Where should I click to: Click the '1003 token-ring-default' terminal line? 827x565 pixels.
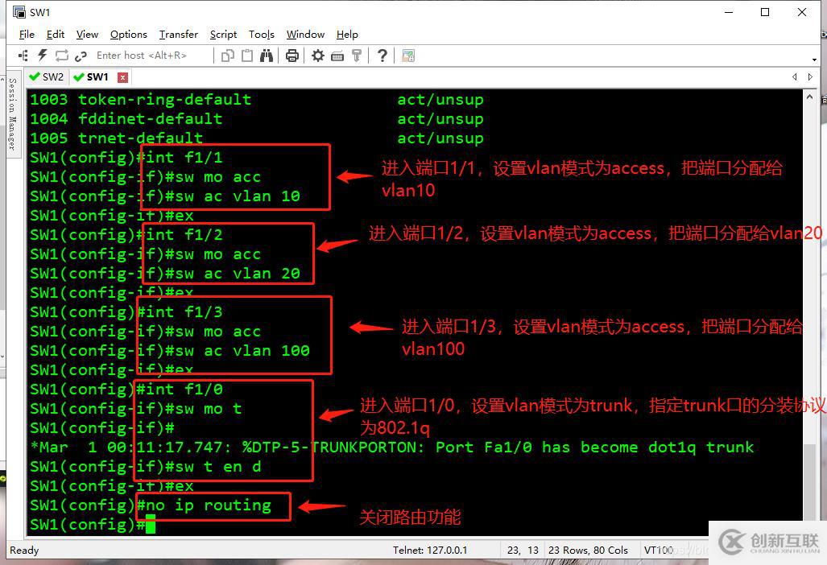(256, 99)
